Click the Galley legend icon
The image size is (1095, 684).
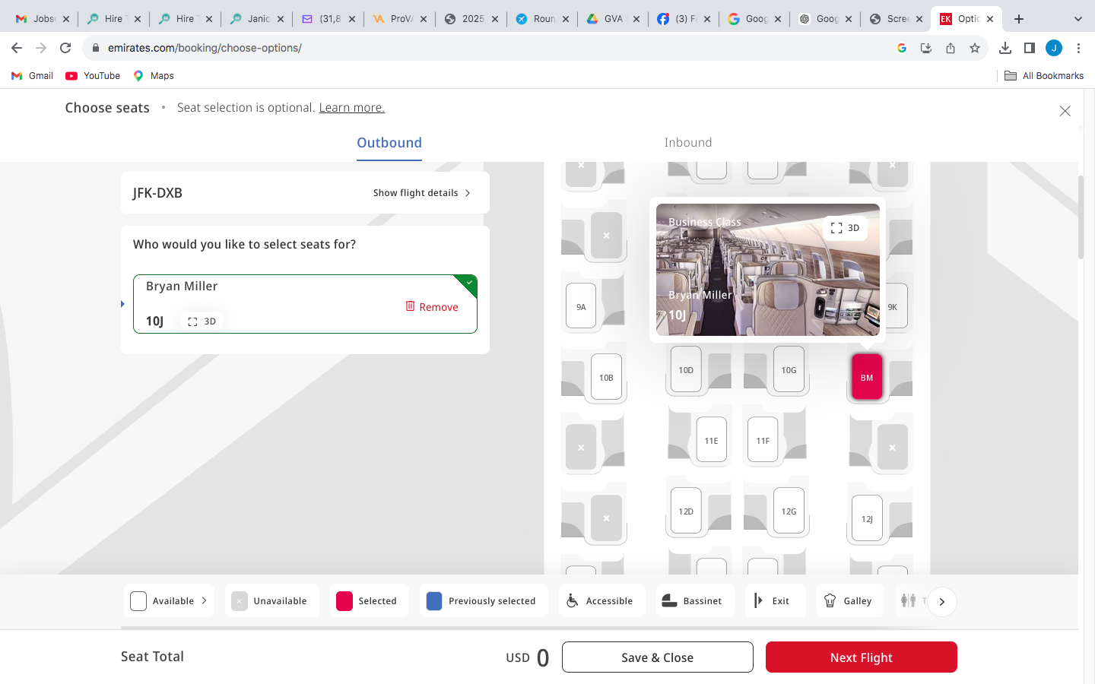pyautogui.click(x=830, y=601)
